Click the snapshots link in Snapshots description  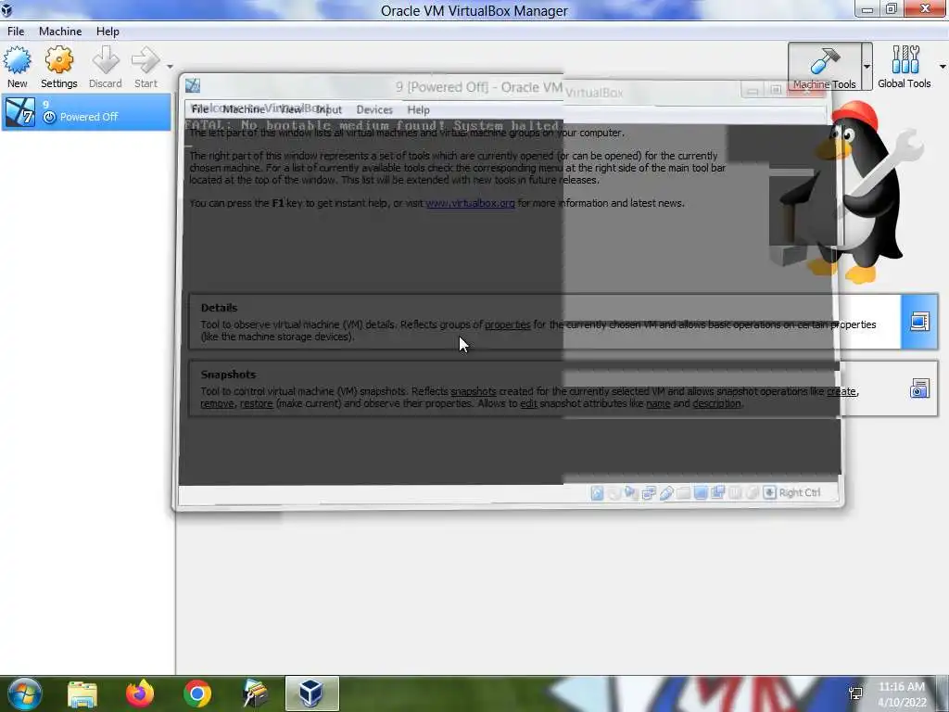coord(474,391)
